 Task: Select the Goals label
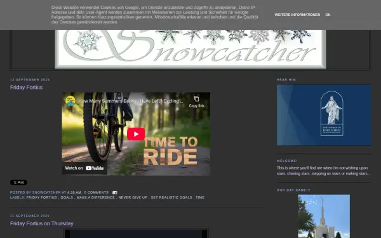(x=67, y=197)
